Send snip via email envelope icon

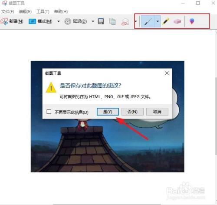click(125, 22)
